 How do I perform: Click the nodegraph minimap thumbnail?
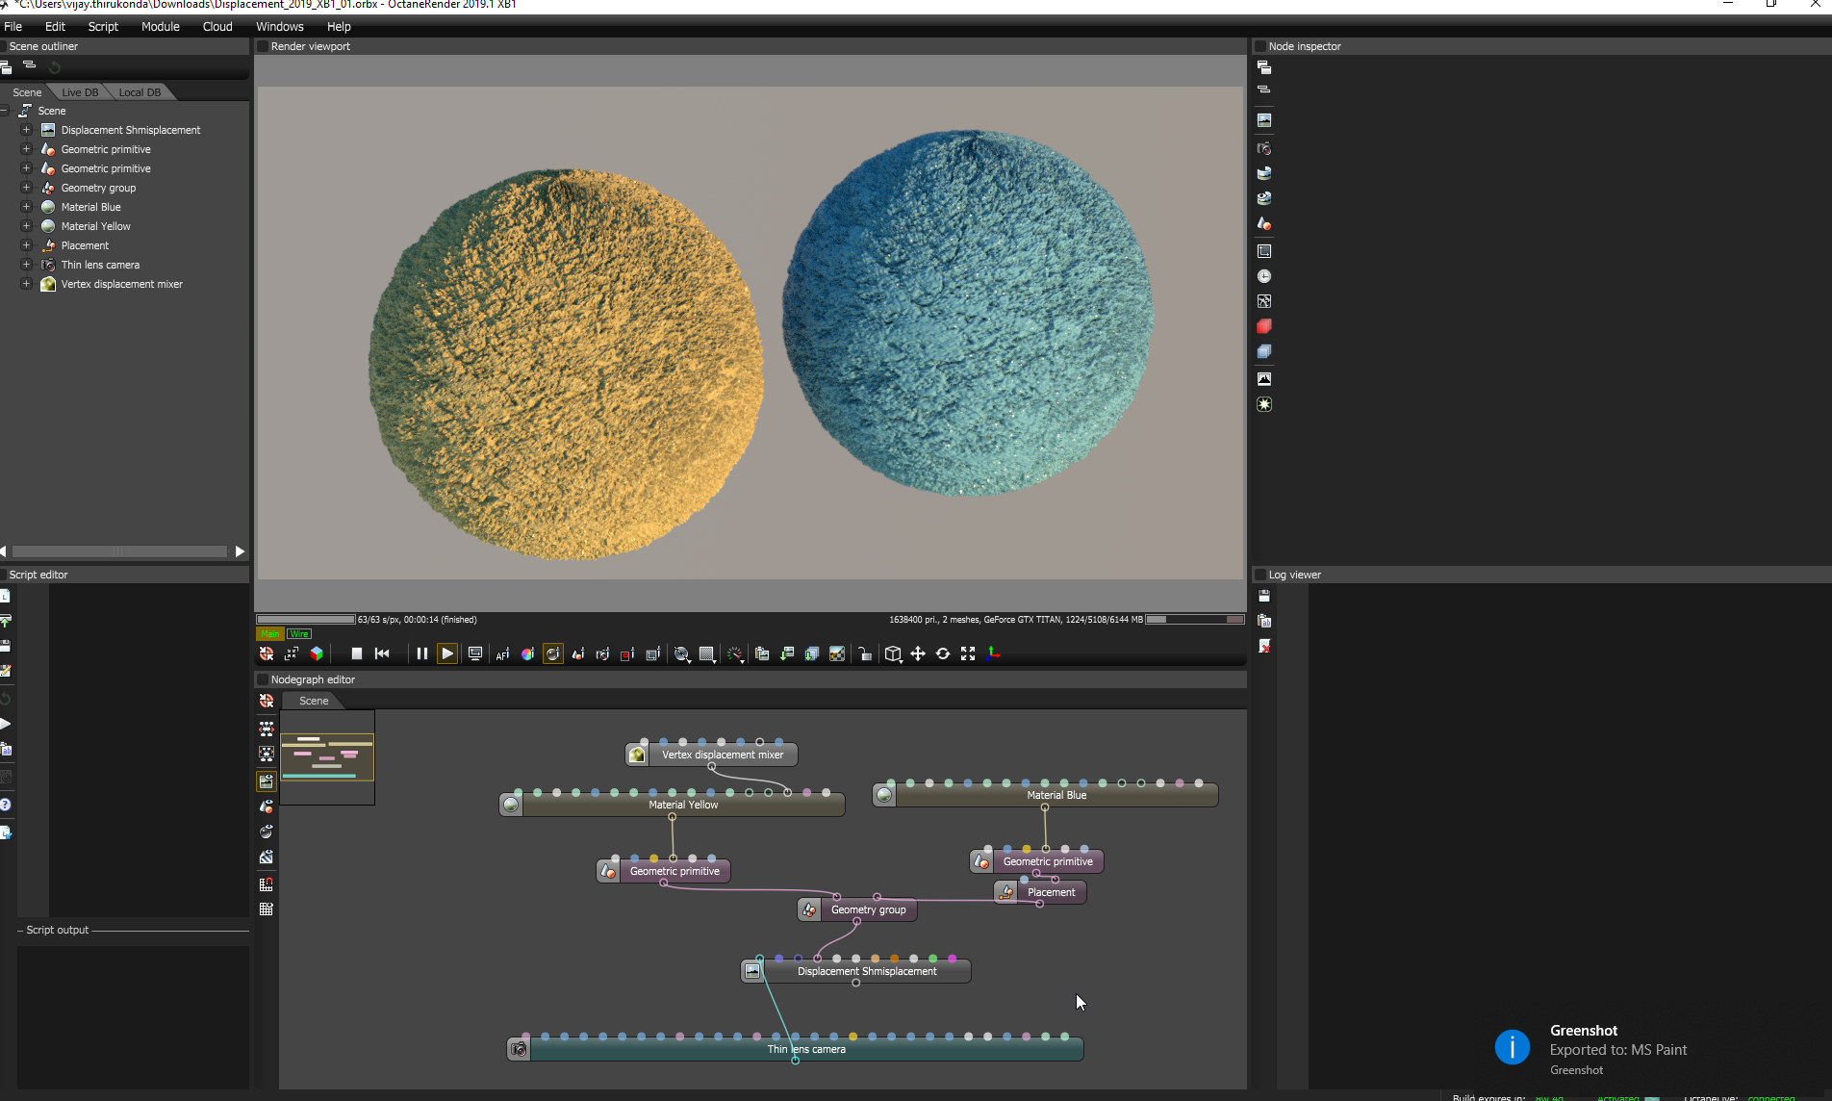327,757
